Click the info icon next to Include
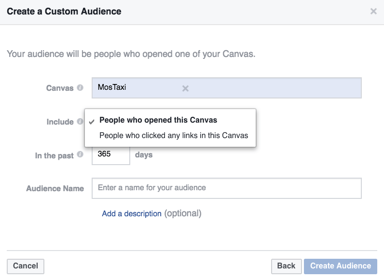Screen dimensions: 384x280 pos(80,121)
